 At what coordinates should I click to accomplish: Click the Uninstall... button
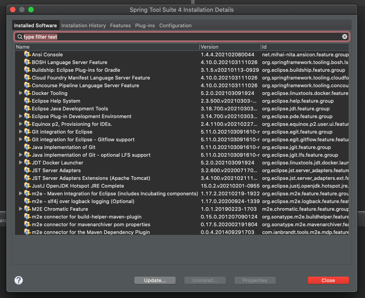tap(205, 280)
